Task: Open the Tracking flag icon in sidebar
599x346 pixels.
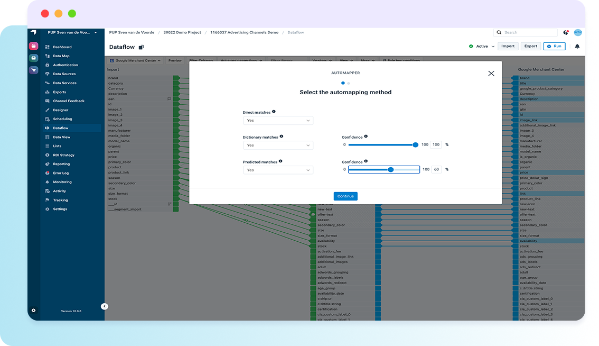Action: (x=48, y=200)
